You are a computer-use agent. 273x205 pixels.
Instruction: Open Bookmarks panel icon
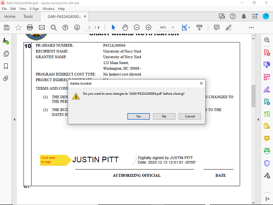[6, 66]
